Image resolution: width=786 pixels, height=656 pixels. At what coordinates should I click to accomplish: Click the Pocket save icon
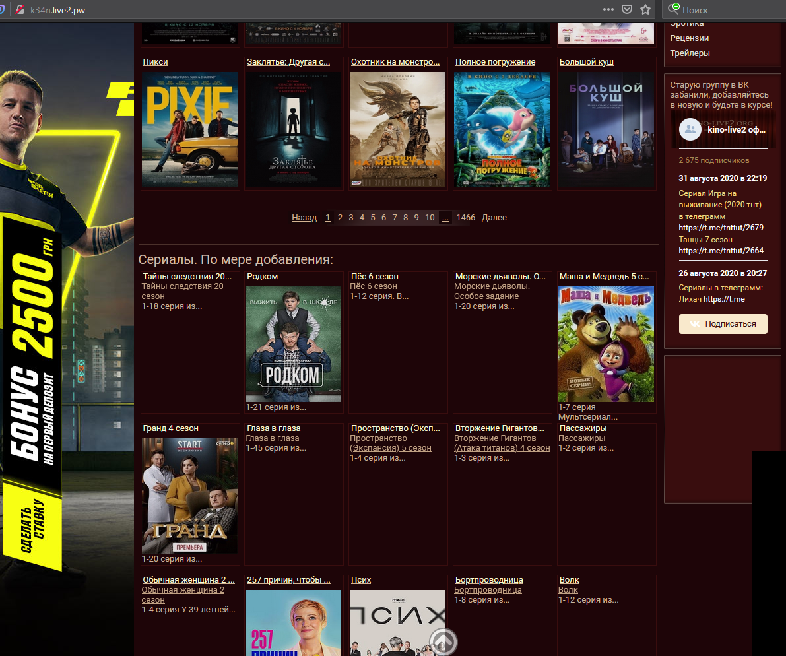626,9
